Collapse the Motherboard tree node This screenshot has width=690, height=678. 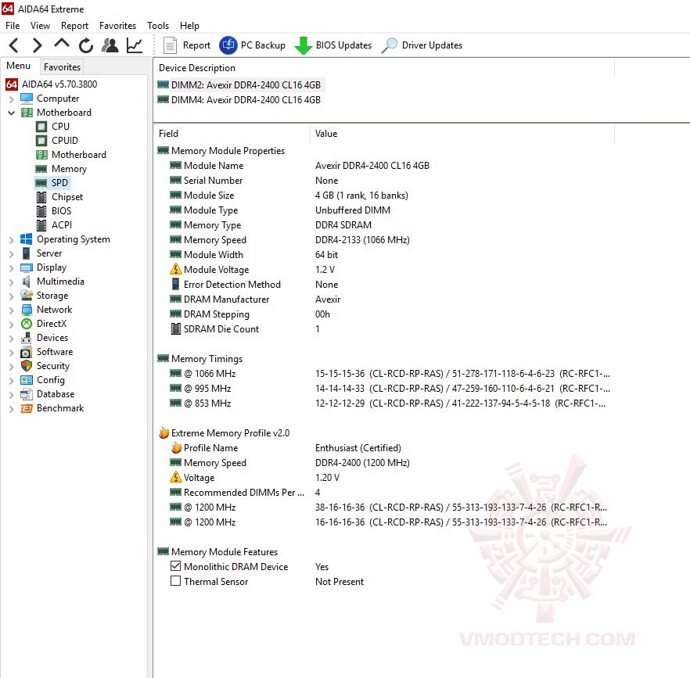12,113
